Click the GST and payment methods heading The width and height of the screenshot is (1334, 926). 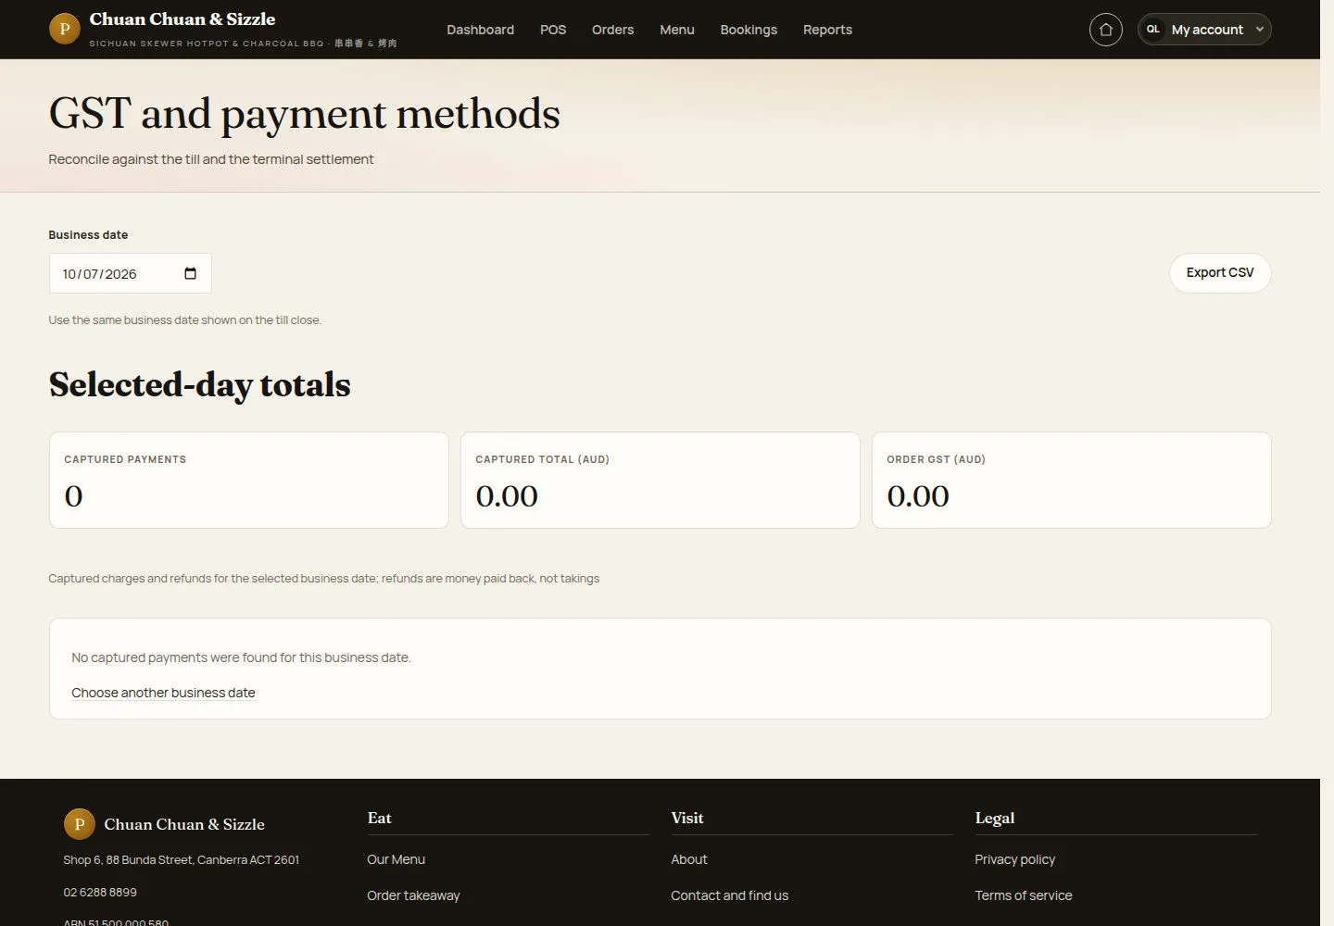coord(304,115)
